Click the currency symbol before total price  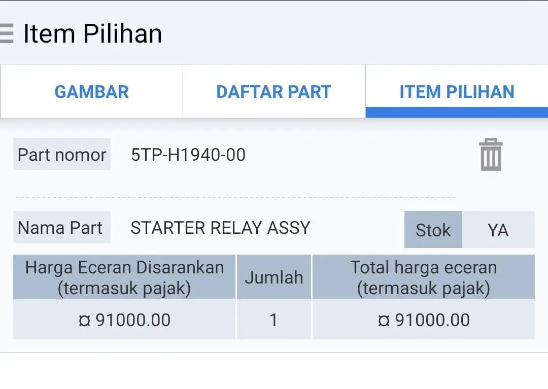pyautogui.click(x=384, y=321)
